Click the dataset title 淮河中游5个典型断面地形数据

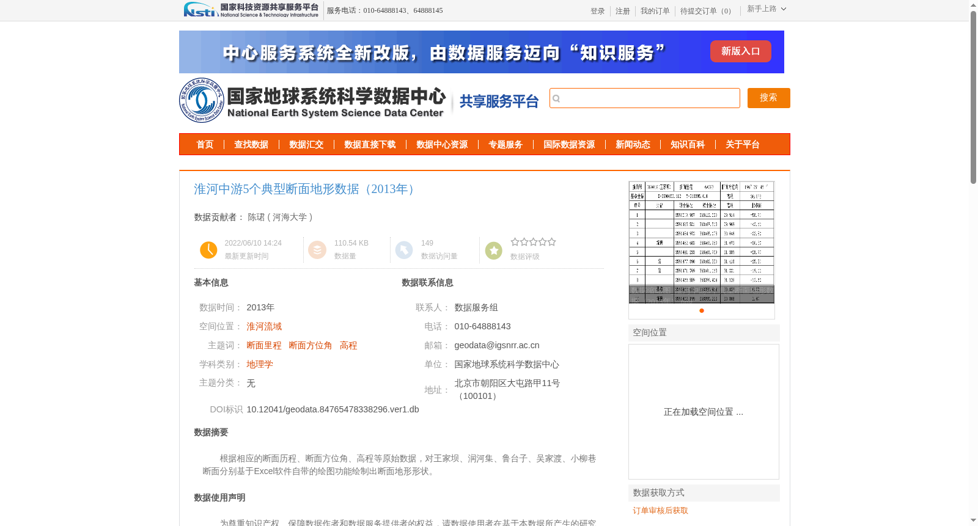coord(306,189)
